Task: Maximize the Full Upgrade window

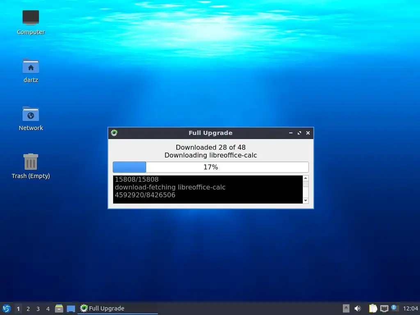Action: click(299, 133)
